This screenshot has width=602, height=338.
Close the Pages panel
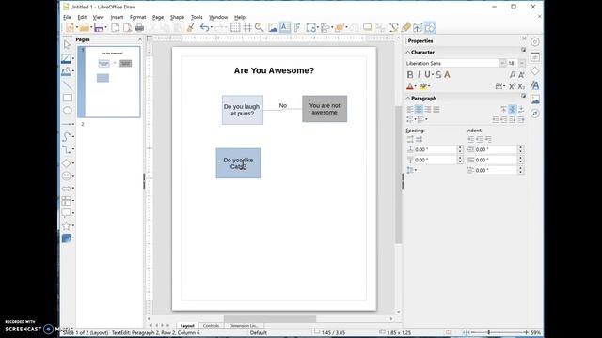coord(140,39)
